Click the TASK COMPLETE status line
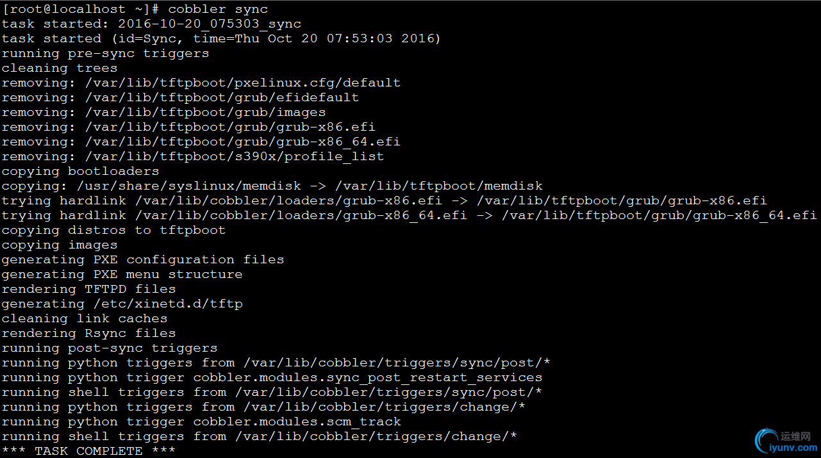This screenshot has width=821, height=458. pos(89,451)
